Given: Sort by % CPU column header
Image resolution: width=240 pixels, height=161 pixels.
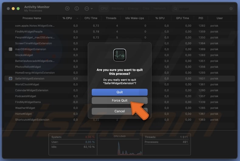Looking at the screenshot, I should (x=67, y=18).
